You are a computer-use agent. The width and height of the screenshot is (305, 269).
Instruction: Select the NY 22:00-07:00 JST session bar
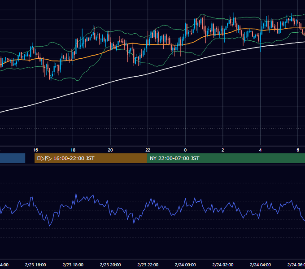click(x=226, y=158)
